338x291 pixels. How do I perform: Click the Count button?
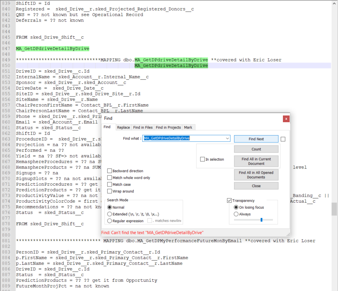(256, 149)
